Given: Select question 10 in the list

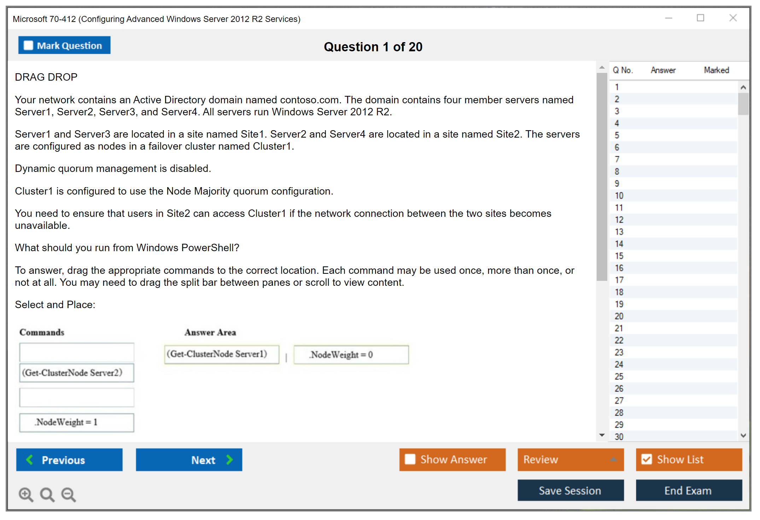Looking at the screenshot, I should (619, 196).
